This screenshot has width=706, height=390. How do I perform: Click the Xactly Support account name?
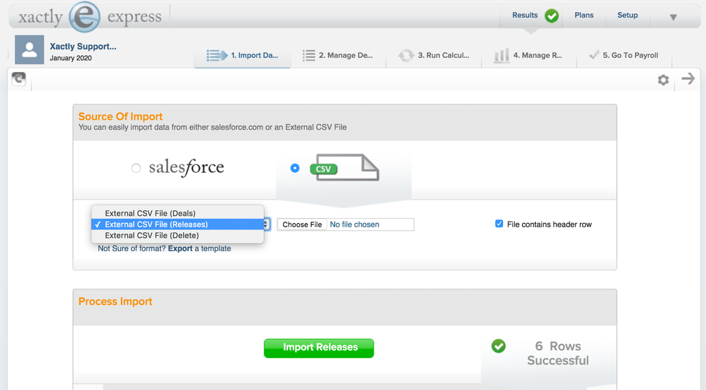[83, 47]
